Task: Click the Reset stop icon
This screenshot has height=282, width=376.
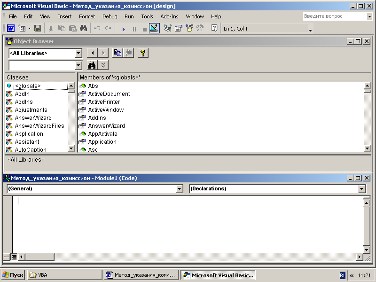Action: [144, 29]
